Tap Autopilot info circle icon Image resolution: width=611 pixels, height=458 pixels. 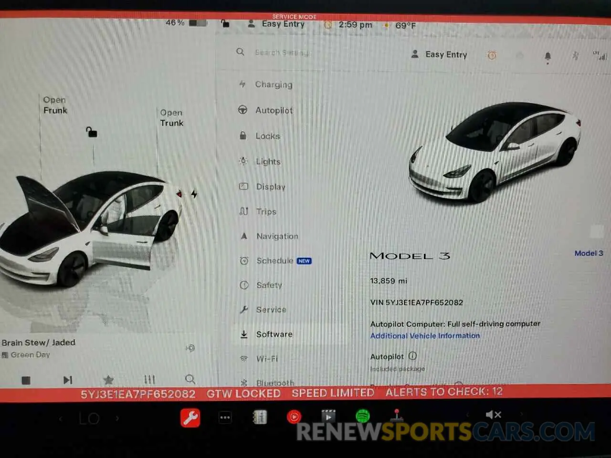(412, 356)
